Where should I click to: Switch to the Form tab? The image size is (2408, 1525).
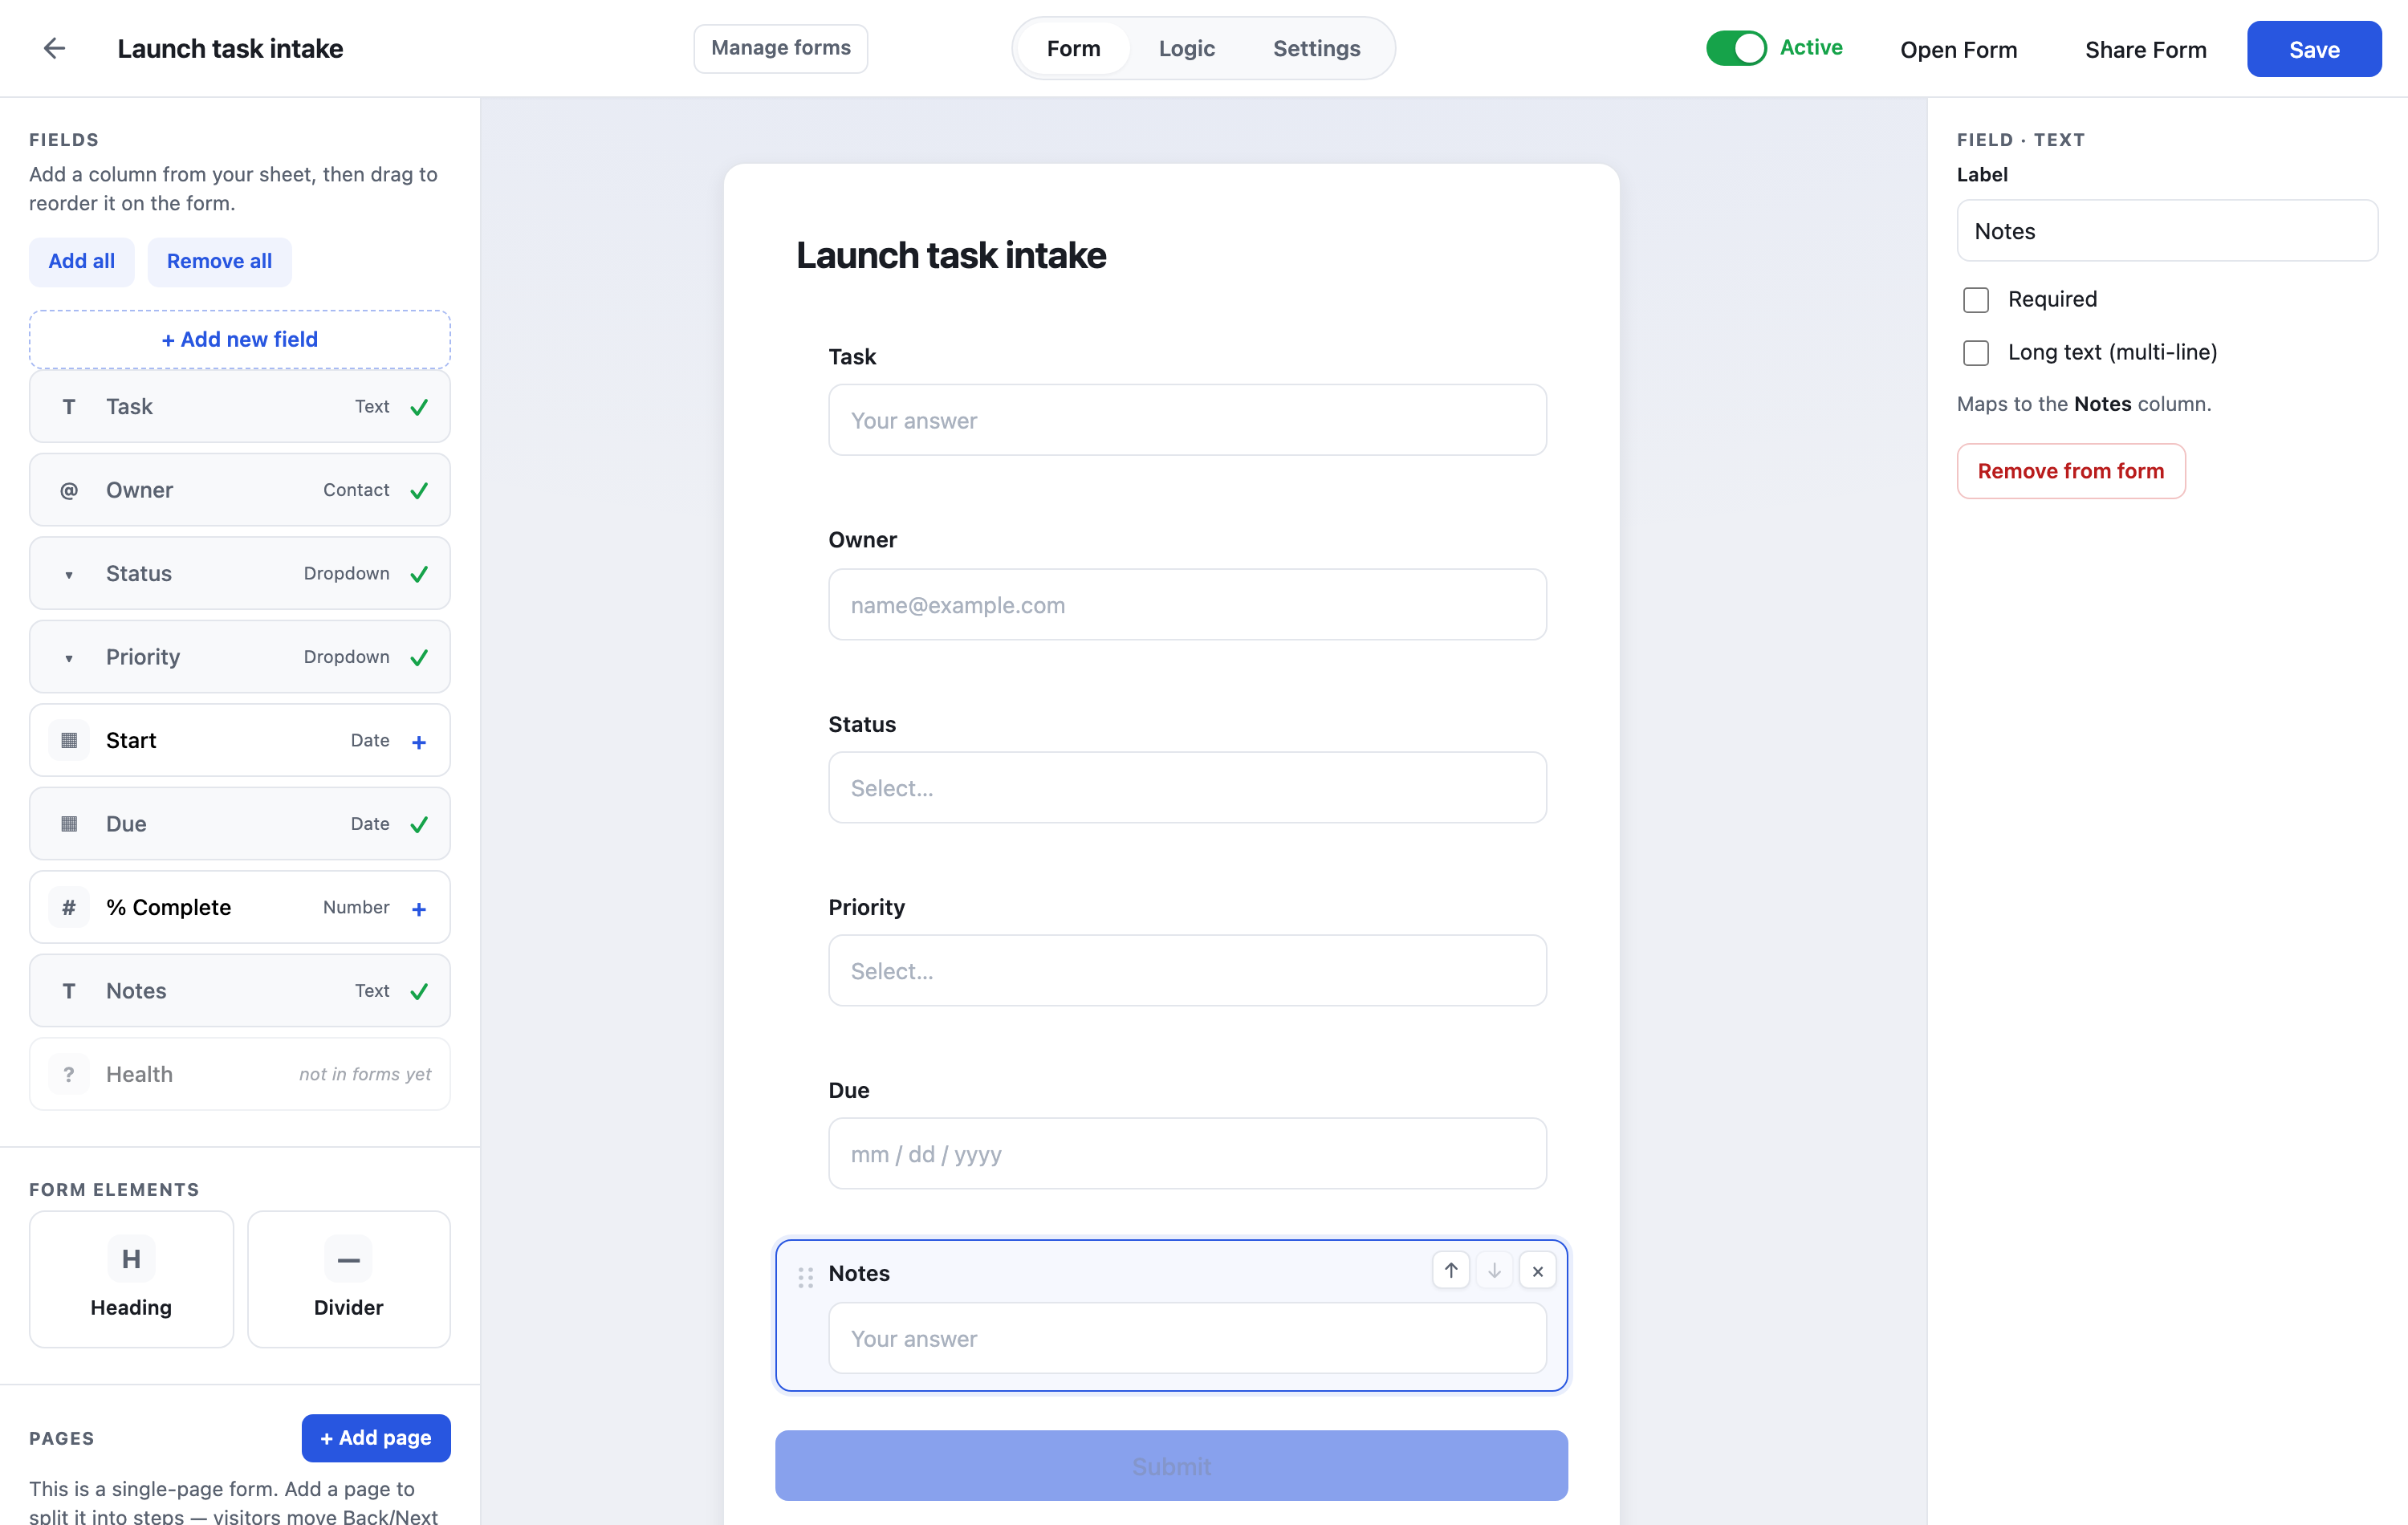click(x=1073, y=48)
